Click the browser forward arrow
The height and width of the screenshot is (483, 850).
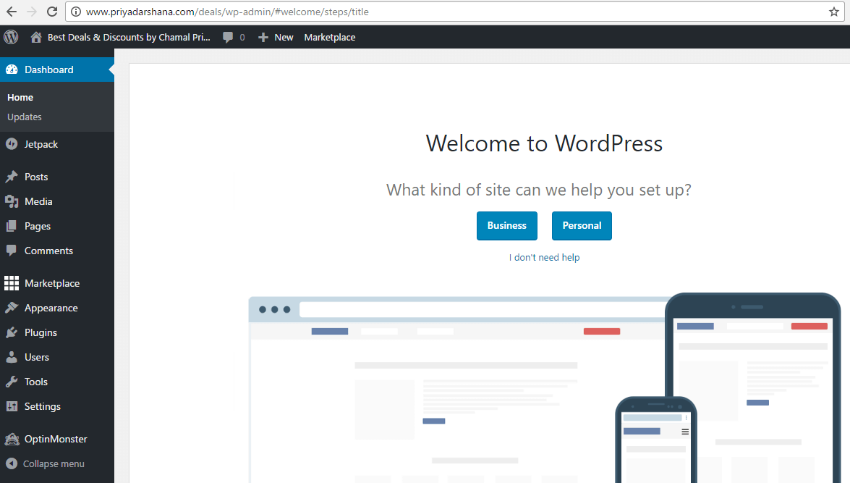click(32, 12)
